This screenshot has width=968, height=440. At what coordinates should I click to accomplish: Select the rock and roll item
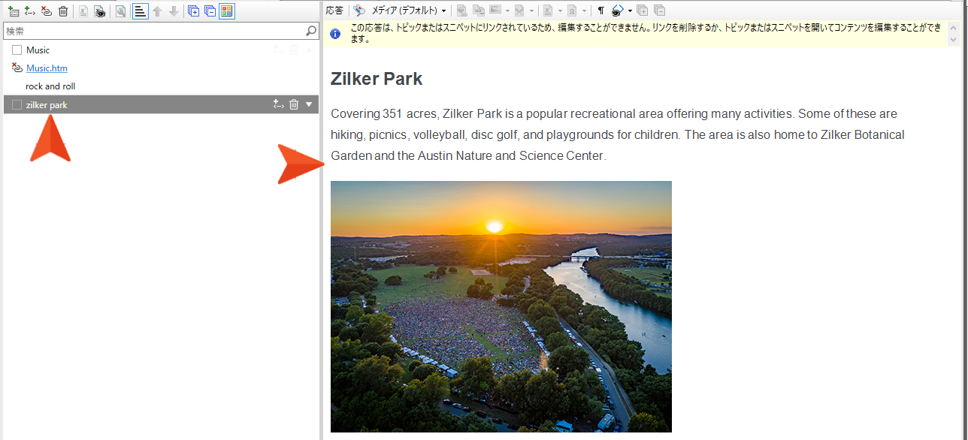pos(50,86)
